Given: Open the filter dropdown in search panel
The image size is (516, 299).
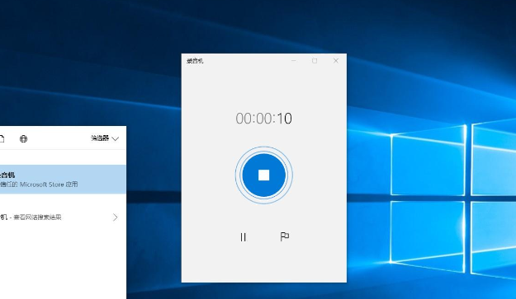Looking at the screenshot, I should pyautogui.click(x=105, y=138).
